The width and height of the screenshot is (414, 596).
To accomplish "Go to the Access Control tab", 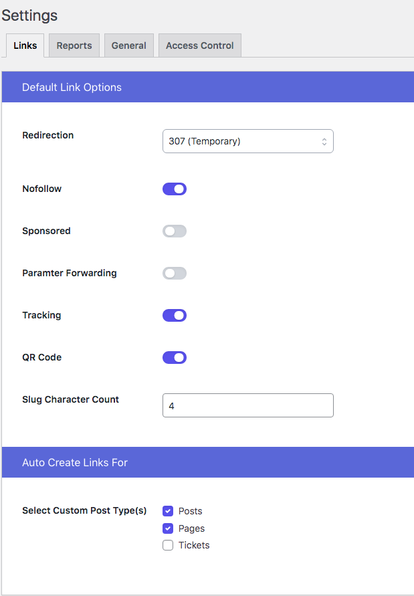I will 199,45.
